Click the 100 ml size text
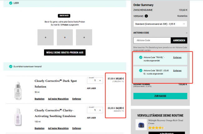 [x=37, y=122]
